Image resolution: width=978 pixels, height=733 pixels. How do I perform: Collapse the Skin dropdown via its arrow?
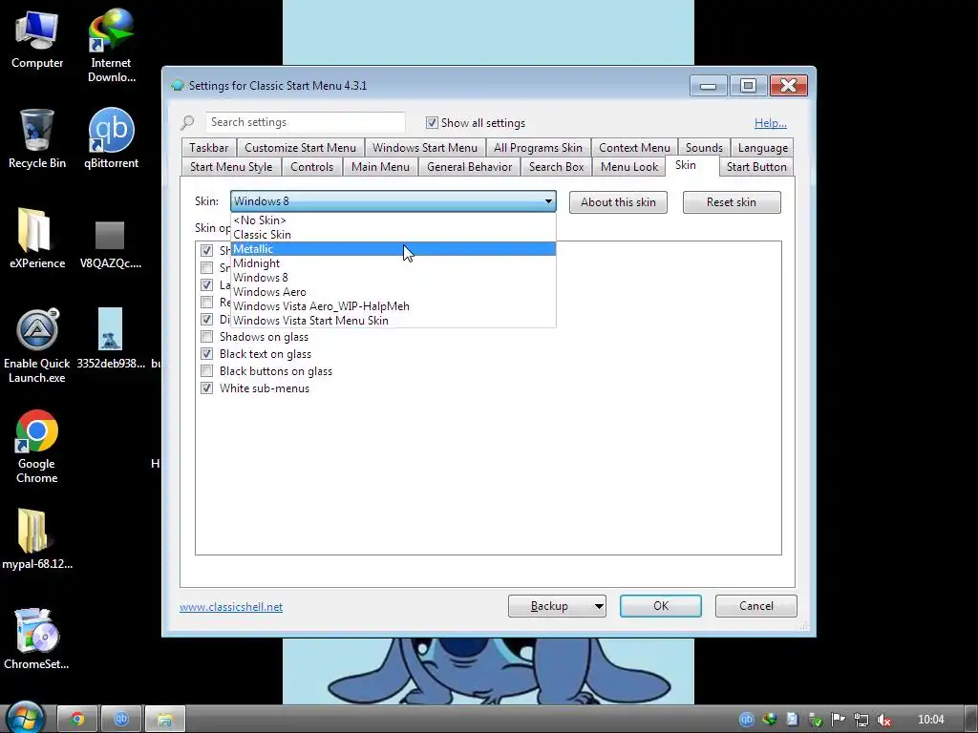pyautogui.click(x=548, y=201)
